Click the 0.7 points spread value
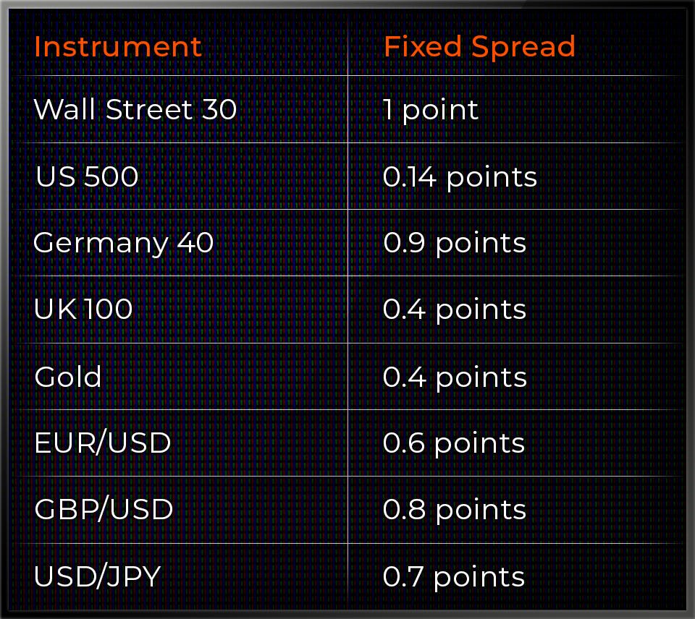This screenshot has width=695, height=619. [x=454, y=577]
